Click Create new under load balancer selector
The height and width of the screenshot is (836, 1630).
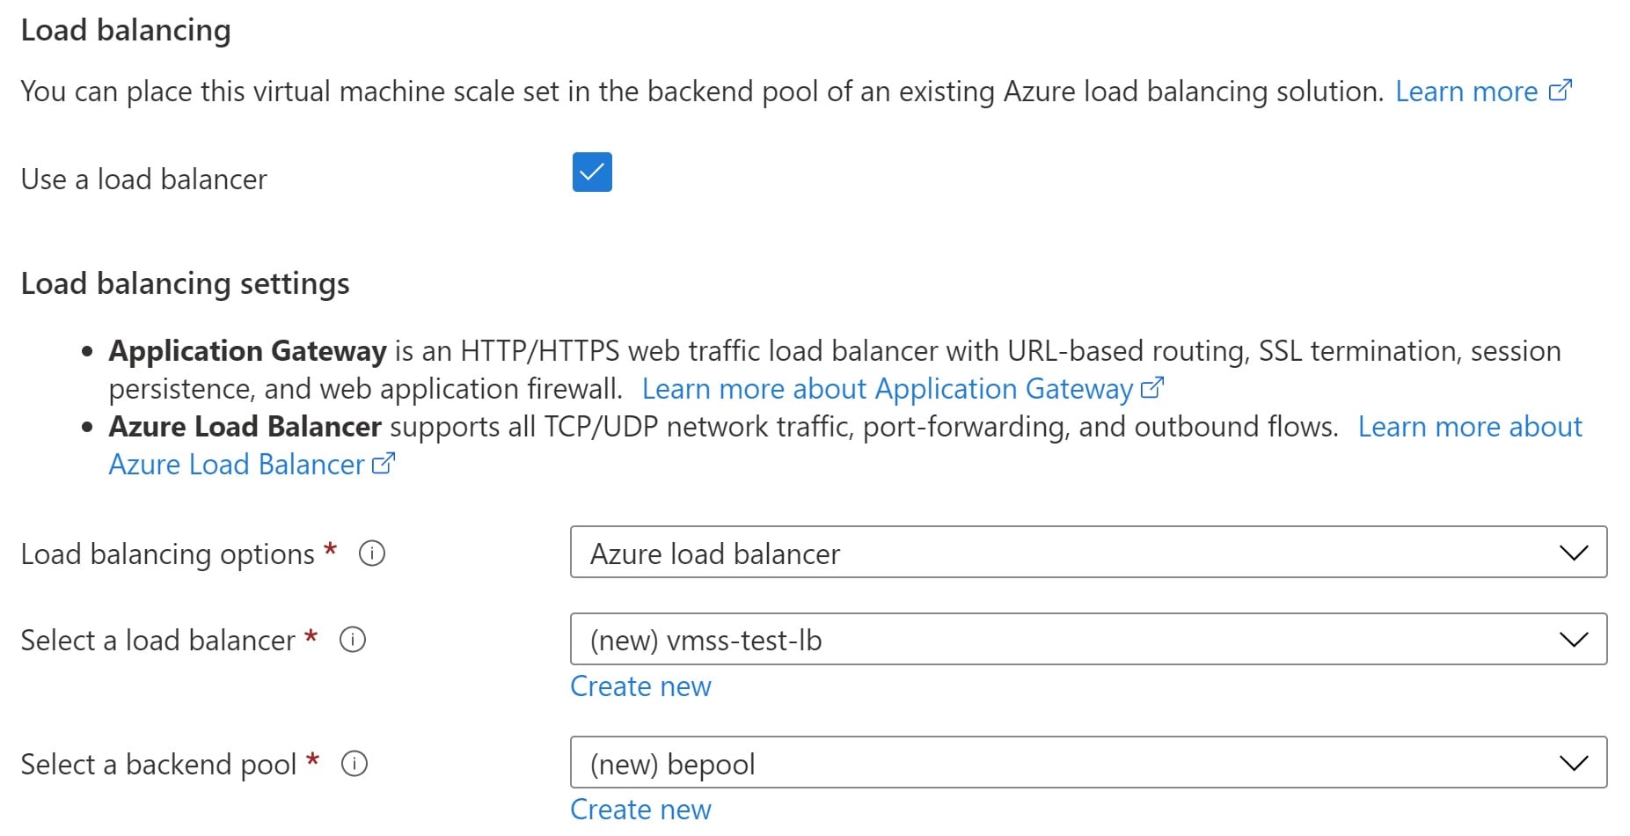[640, 686]
